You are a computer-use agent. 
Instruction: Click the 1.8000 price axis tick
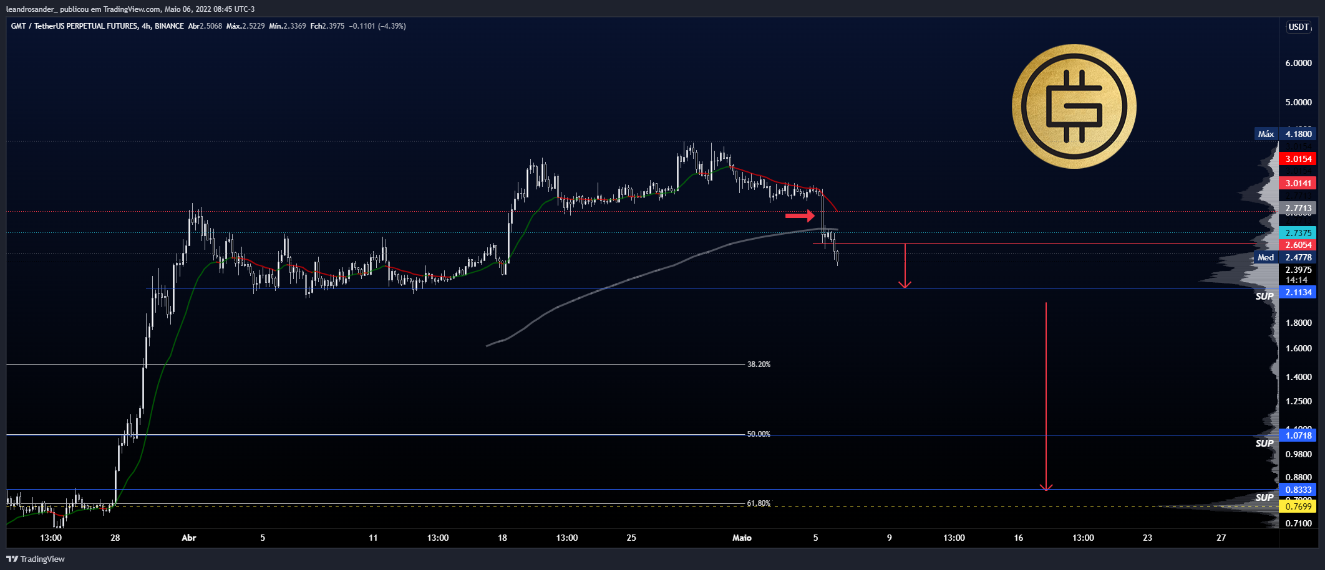tap(1298, 323)
